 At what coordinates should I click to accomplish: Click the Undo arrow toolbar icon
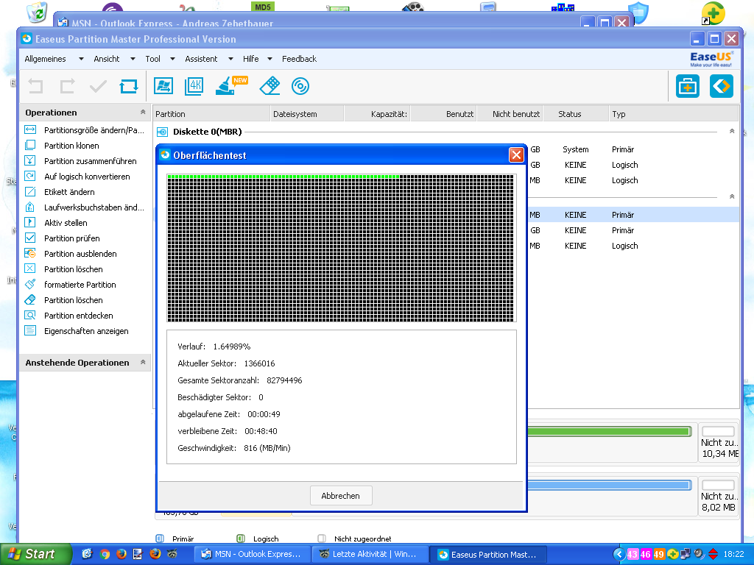35,87
